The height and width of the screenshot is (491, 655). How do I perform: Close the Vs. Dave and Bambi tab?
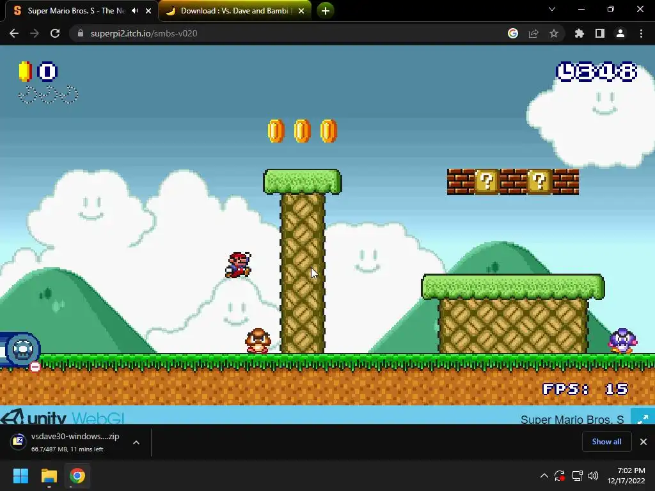301,11
